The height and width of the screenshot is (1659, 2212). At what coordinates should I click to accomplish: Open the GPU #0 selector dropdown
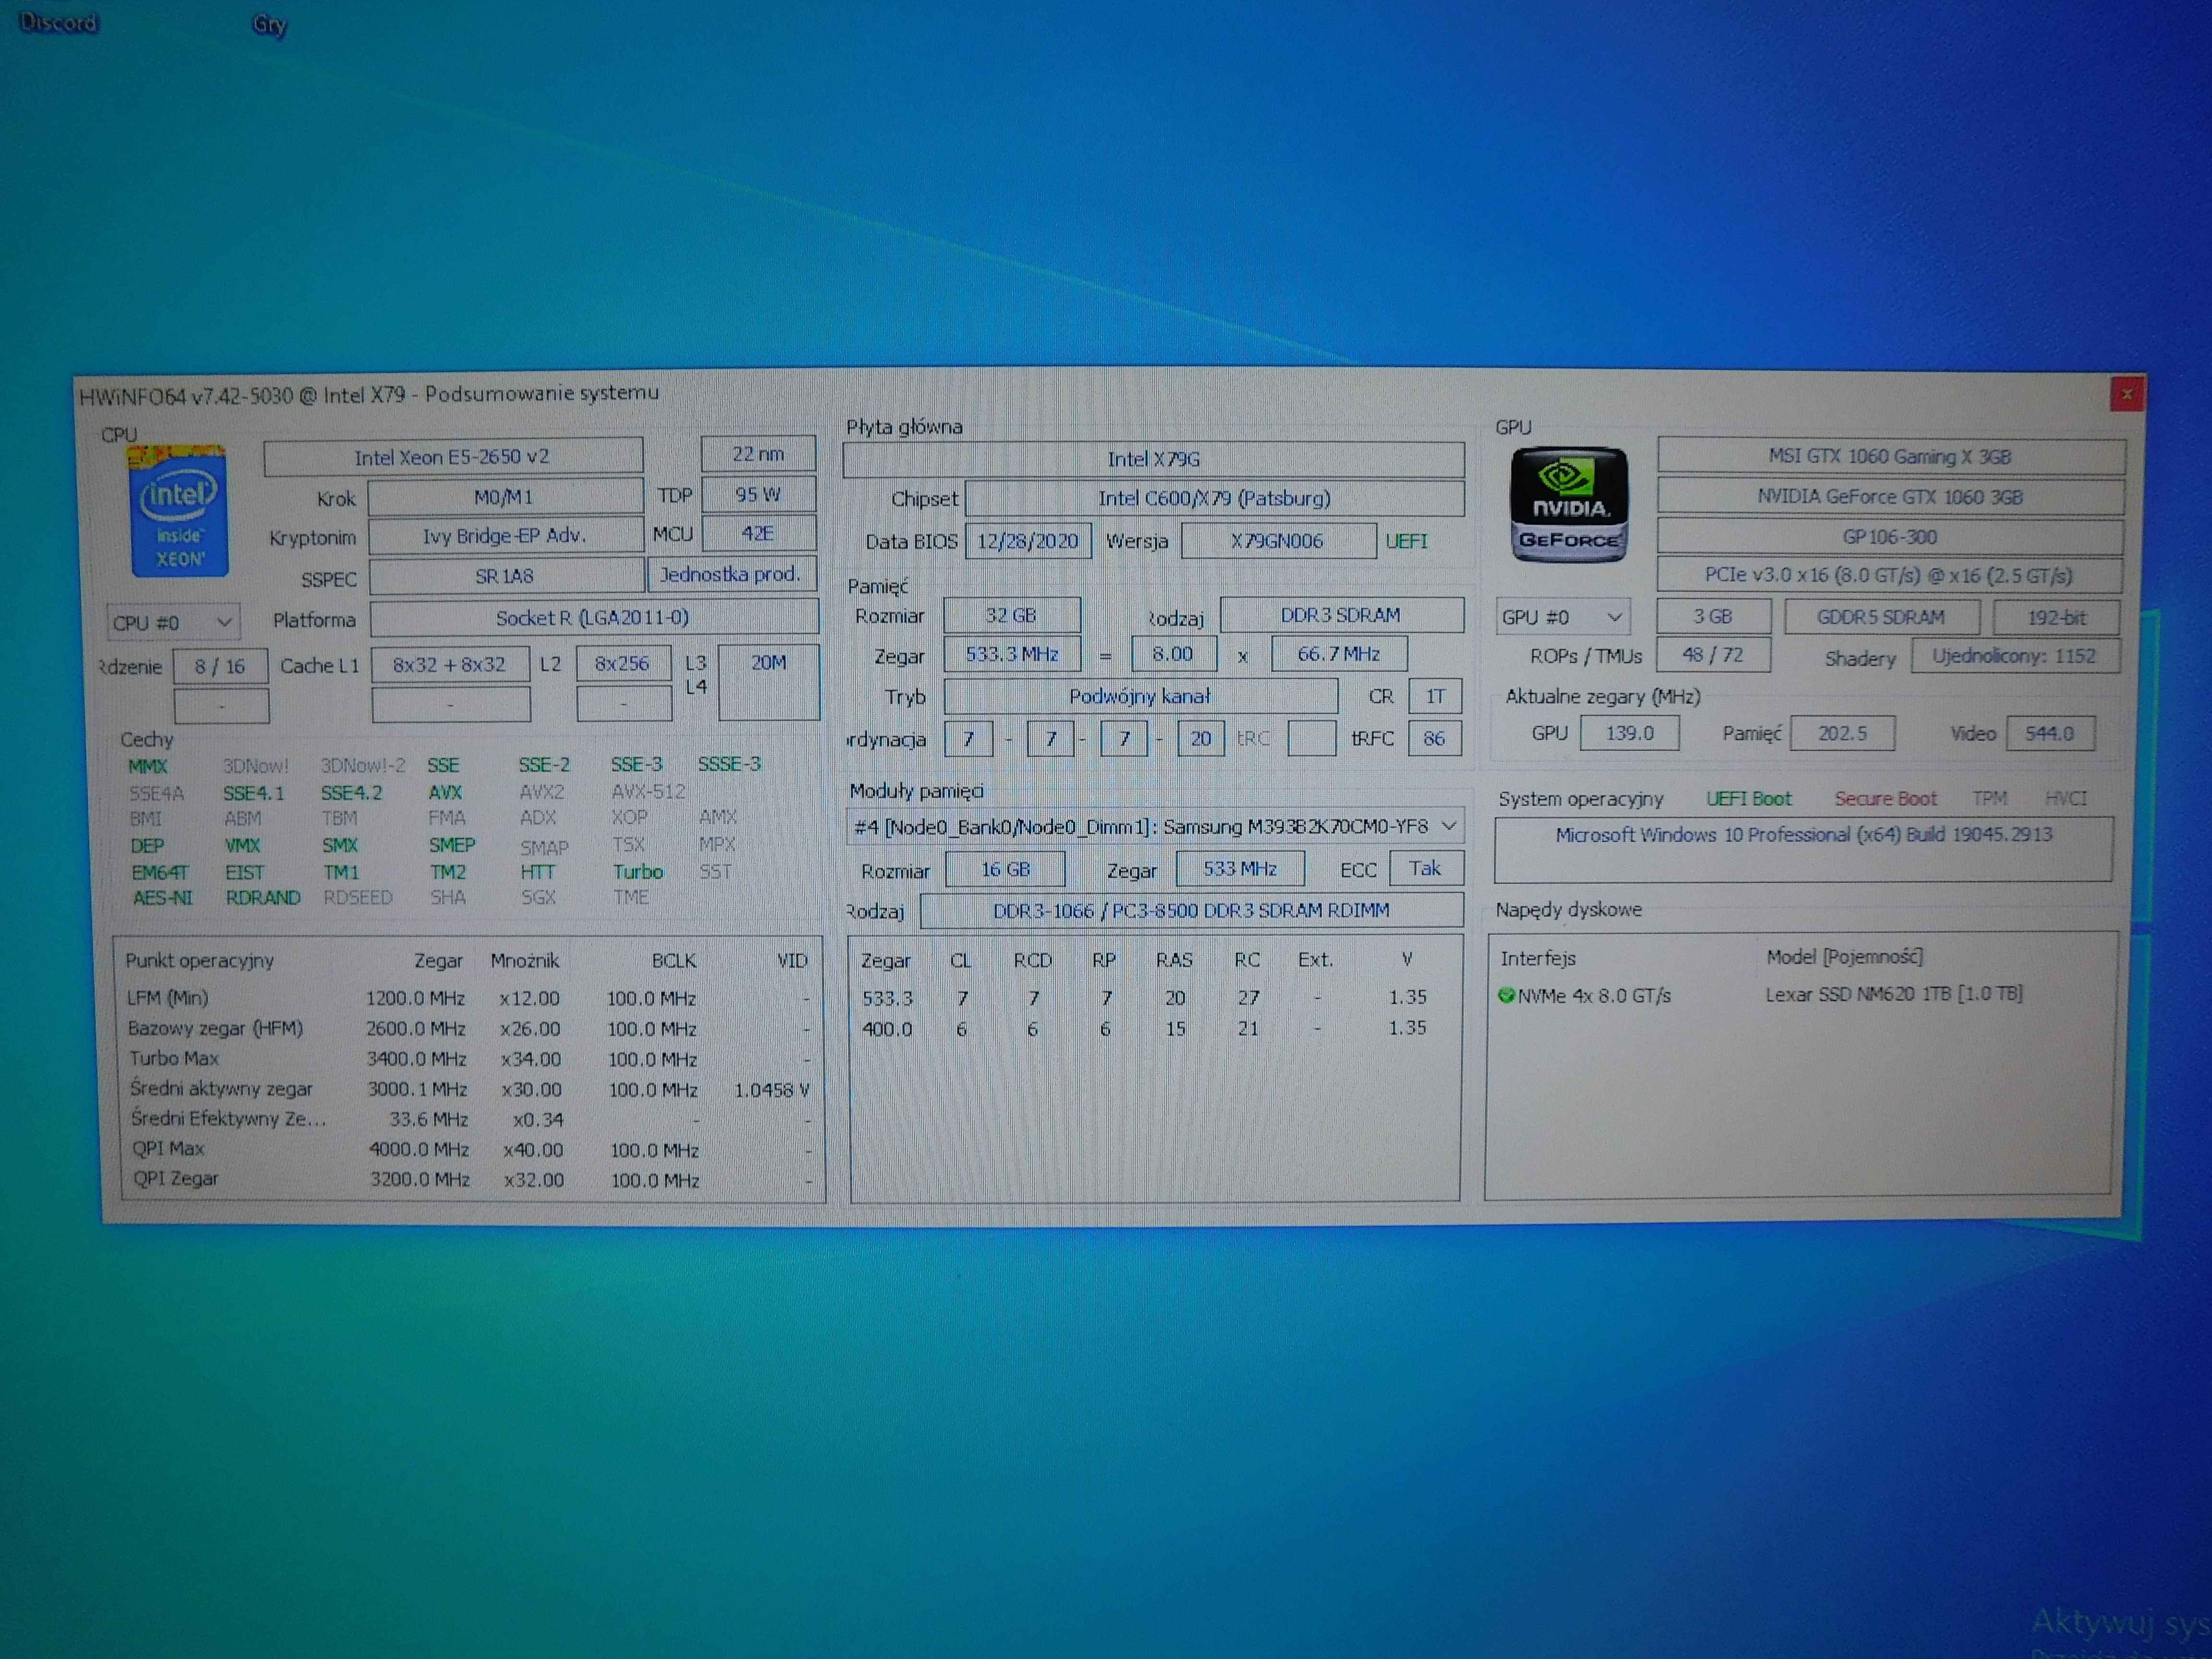pos(1563,617)
